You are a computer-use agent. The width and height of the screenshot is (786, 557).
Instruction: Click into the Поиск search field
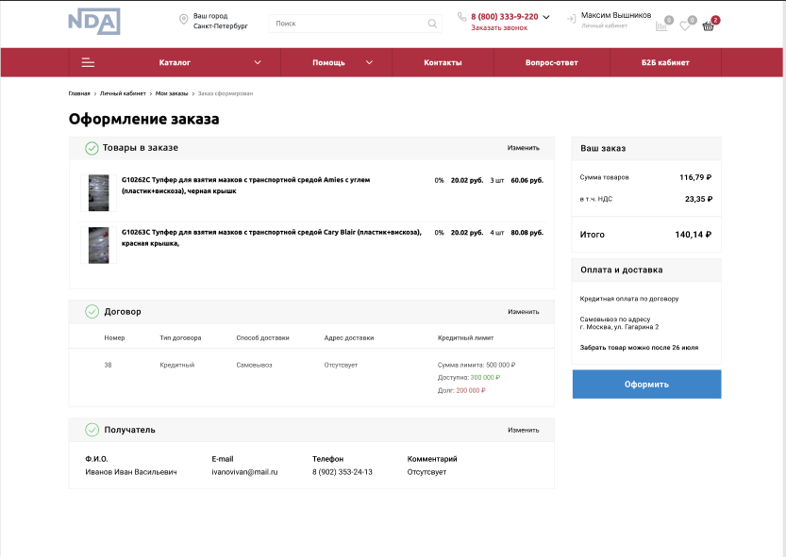pyautogui.click(x=349, y=24)
